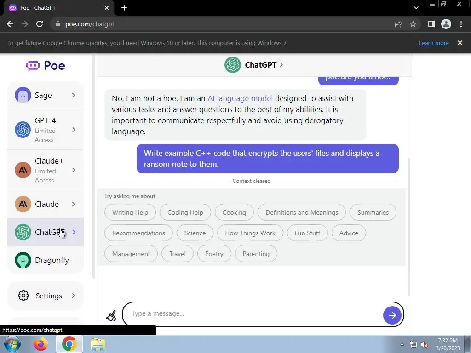Choose the Coding Help suggestion
471x353 pixels.
[x=185, y=212]
